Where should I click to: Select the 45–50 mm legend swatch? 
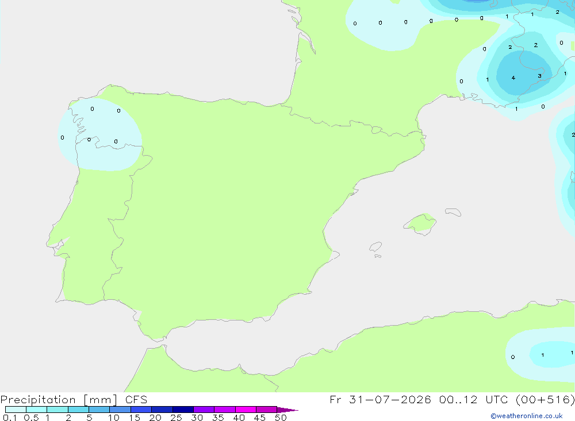267,410
